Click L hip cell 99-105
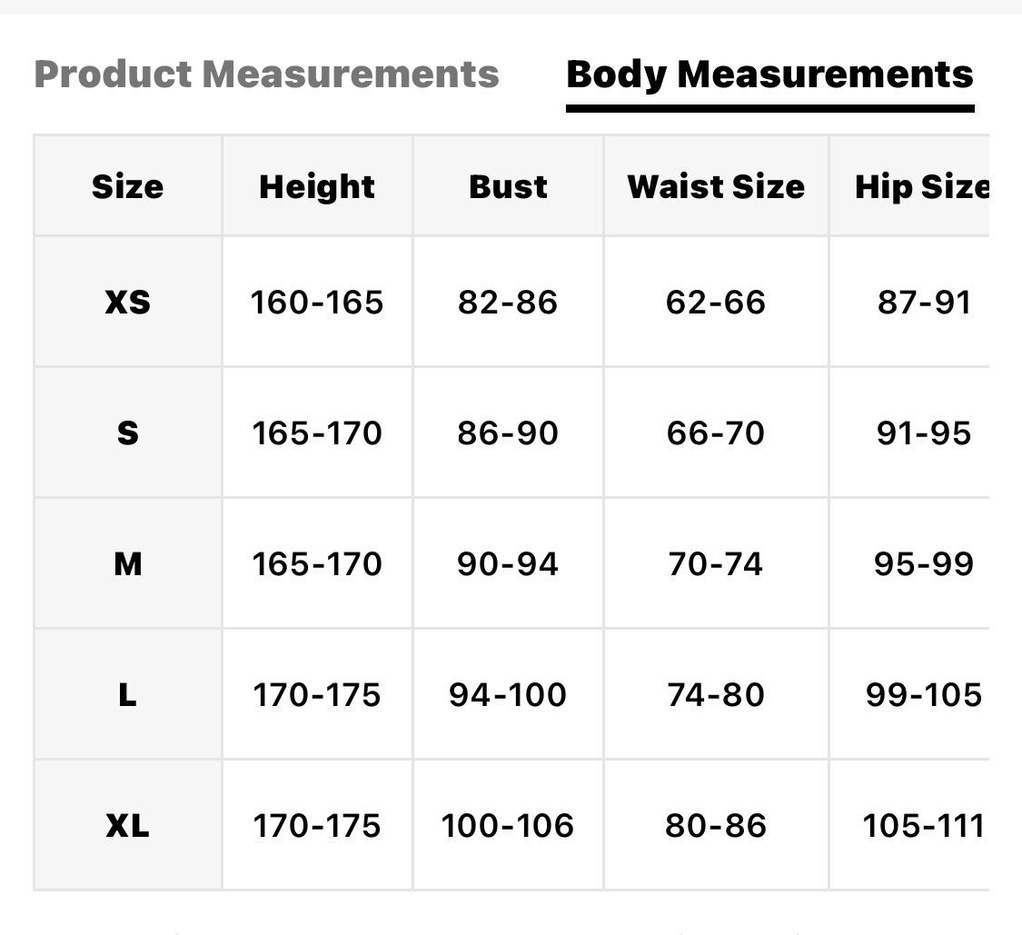 (924, 695)
